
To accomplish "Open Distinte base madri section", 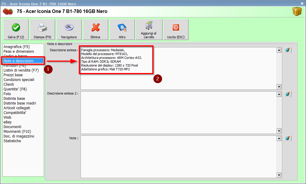I will click(20, 103).
